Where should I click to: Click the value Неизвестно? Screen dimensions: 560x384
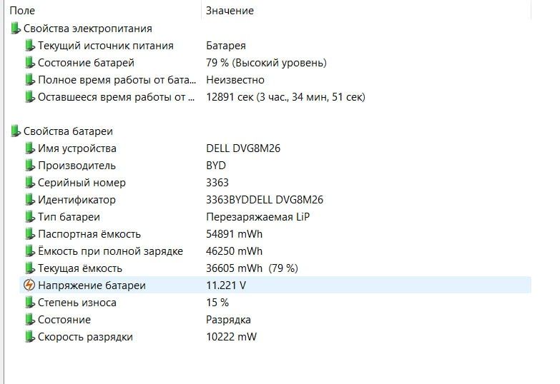[235, 80]
